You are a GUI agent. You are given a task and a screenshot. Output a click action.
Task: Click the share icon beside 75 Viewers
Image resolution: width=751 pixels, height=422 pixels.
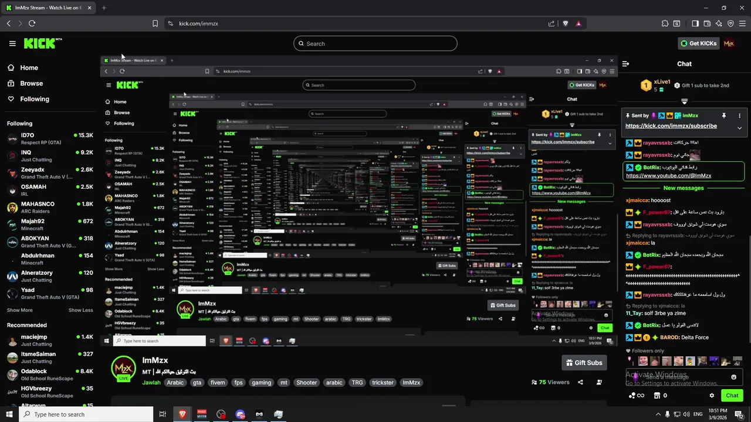[x=580, y=382]
